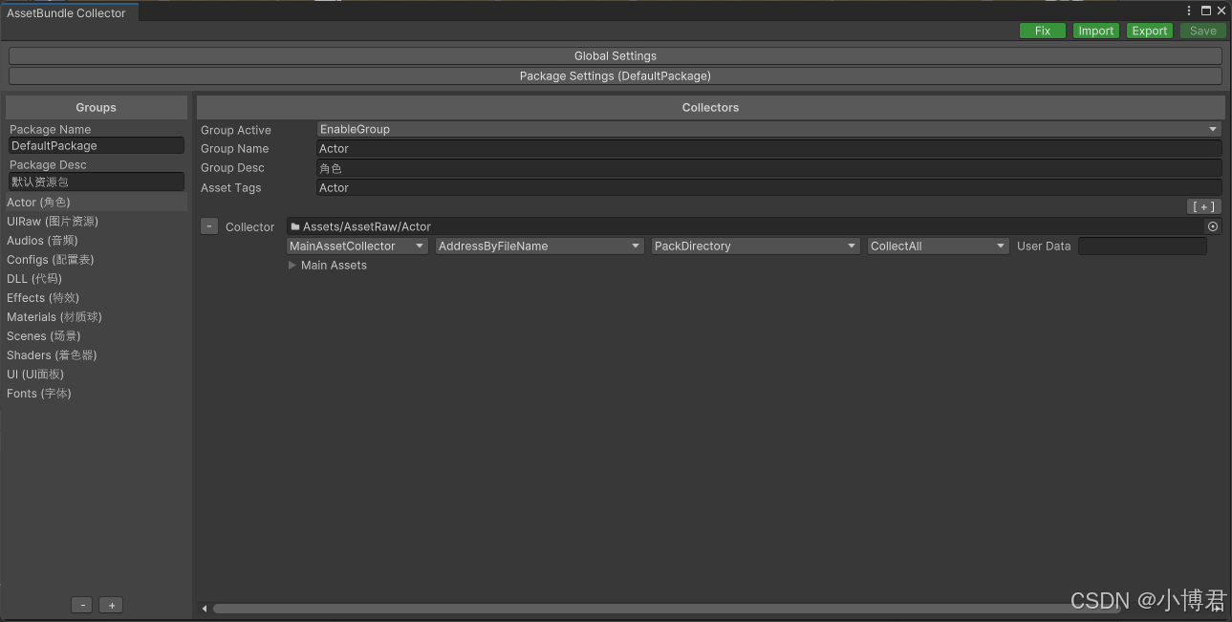Open the CollectAll dropdown
Viewport: 1232px width, 622px height.
[937, 246]
